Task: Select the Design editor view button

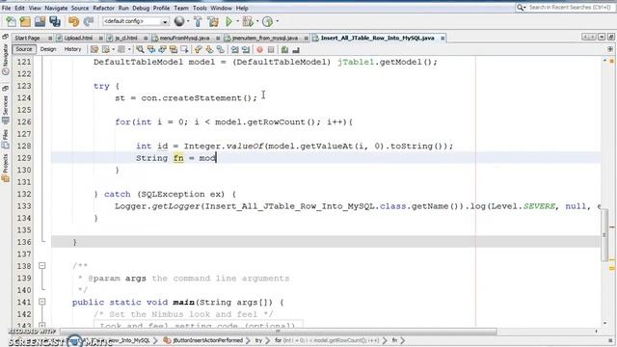Action: 48,49
